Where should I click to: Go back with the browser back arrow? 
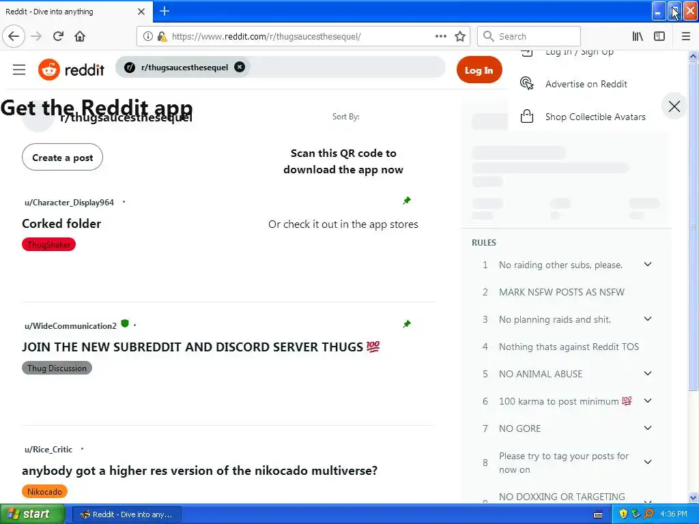14,36
